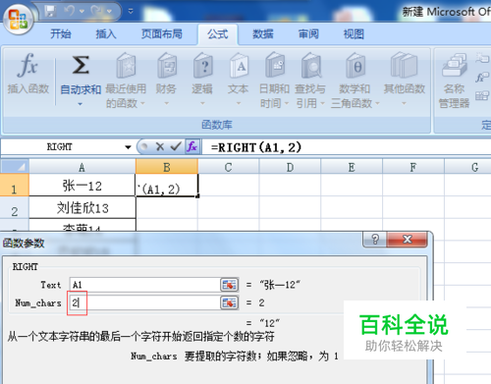The image size is (491, 384).
Task: Click the fx button in formula bar
Action: [191, 146]
